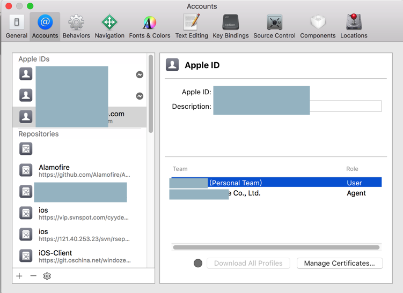Image resolution: width=403 pixels, height=293 pixels.
Task: Click the accounts list vertical scrollbar
Action: coord(151,94)
